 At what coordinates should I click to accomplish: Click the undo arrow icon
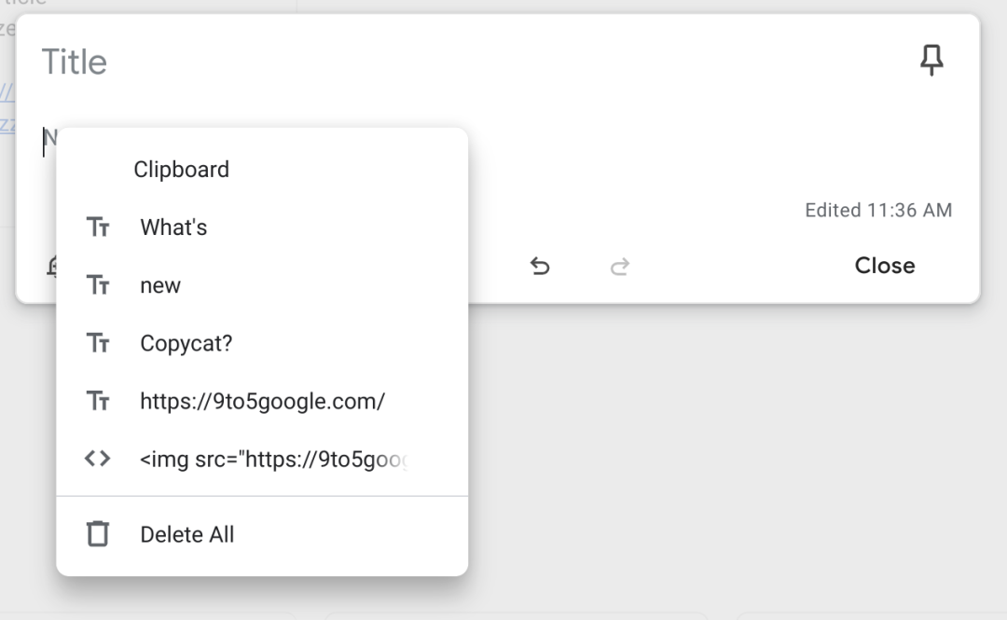(x=540, y=266)
